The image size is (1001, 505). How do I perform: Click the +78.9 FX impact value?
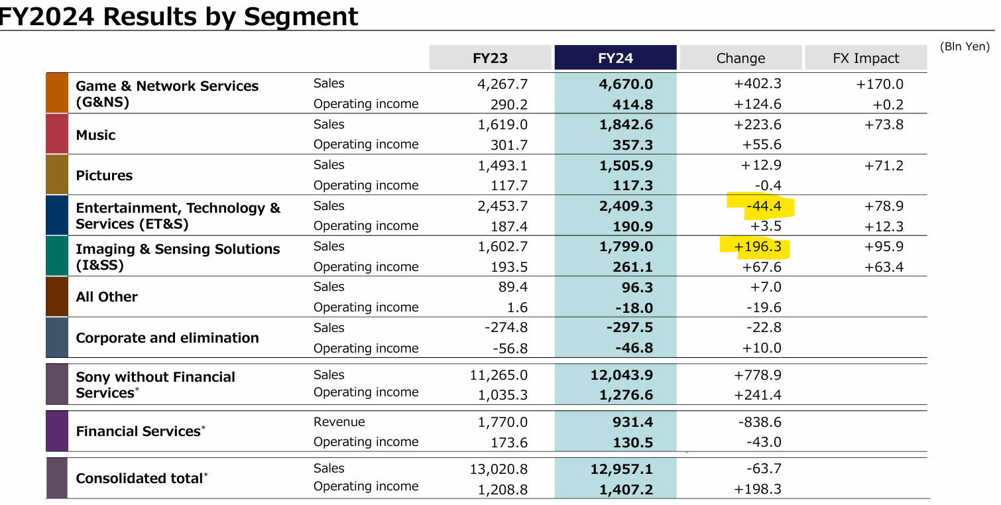(884, 206)
